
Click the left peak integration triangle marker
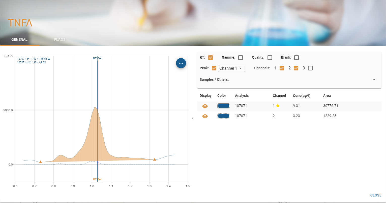[40, 162]
